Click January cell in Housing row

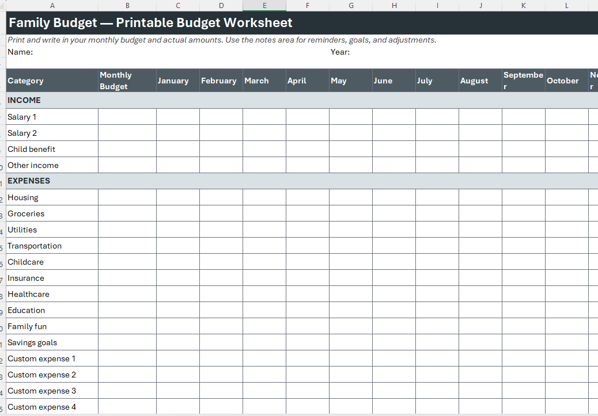click(177, 197)
